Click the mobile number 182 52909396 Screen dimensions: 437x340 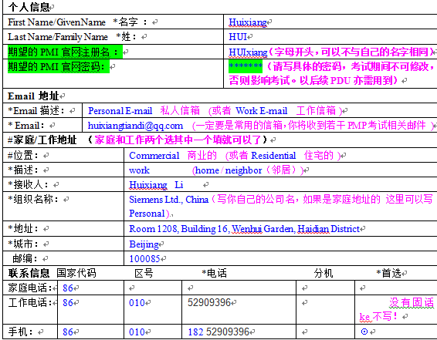pyautogui.click(x=218, y=332)
